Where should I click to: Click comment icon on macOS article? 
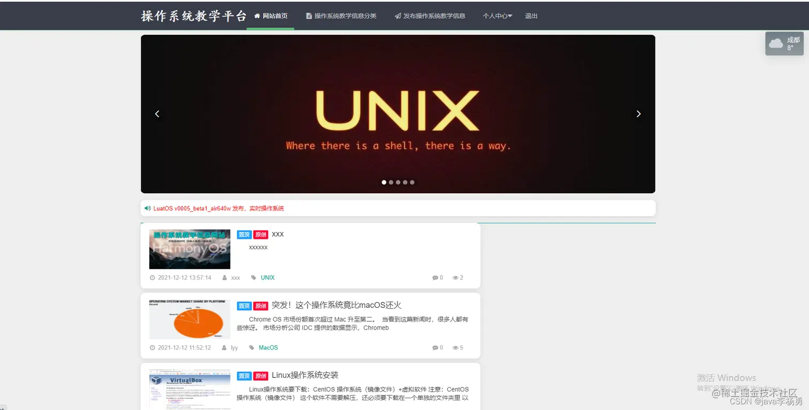coord(435,348)
